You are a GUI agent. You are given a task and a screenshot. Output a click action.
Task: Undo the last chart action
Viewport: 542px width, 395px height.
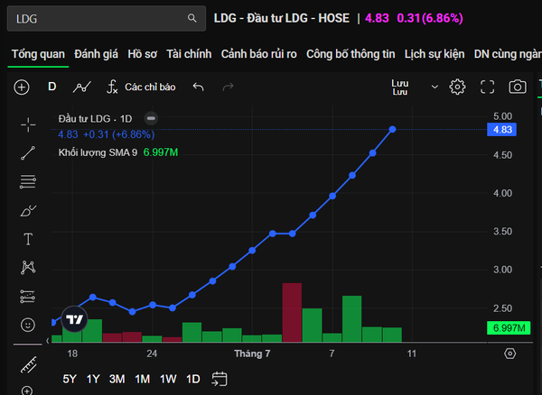click(198, 87)
